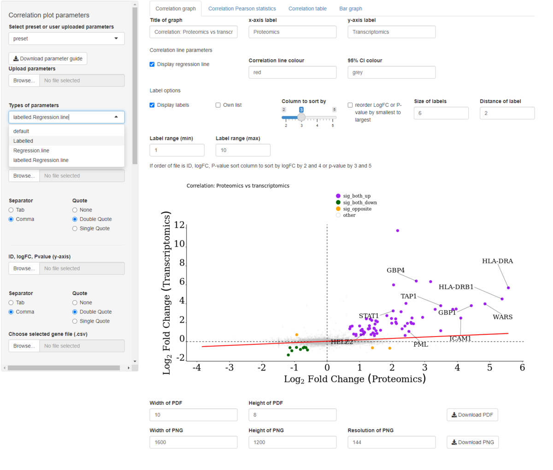Click the sidebar vertical scrollbar
The width and height of the screenshot is (553, 470).
pyautogui.click(x=135, y=86)
